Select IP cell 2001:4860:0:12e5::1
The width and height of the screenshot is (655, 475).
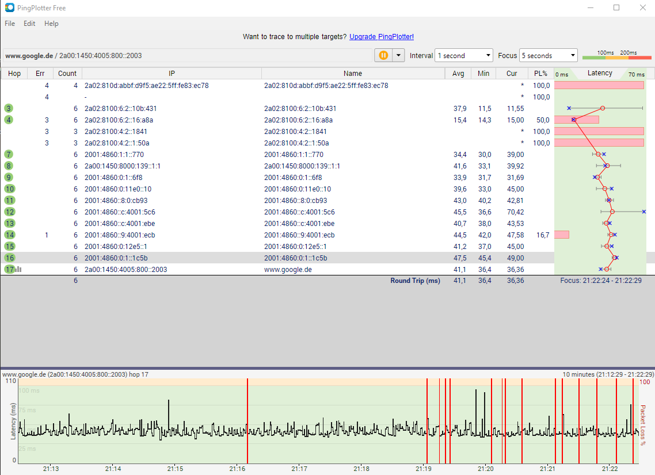tap(116, 246)
